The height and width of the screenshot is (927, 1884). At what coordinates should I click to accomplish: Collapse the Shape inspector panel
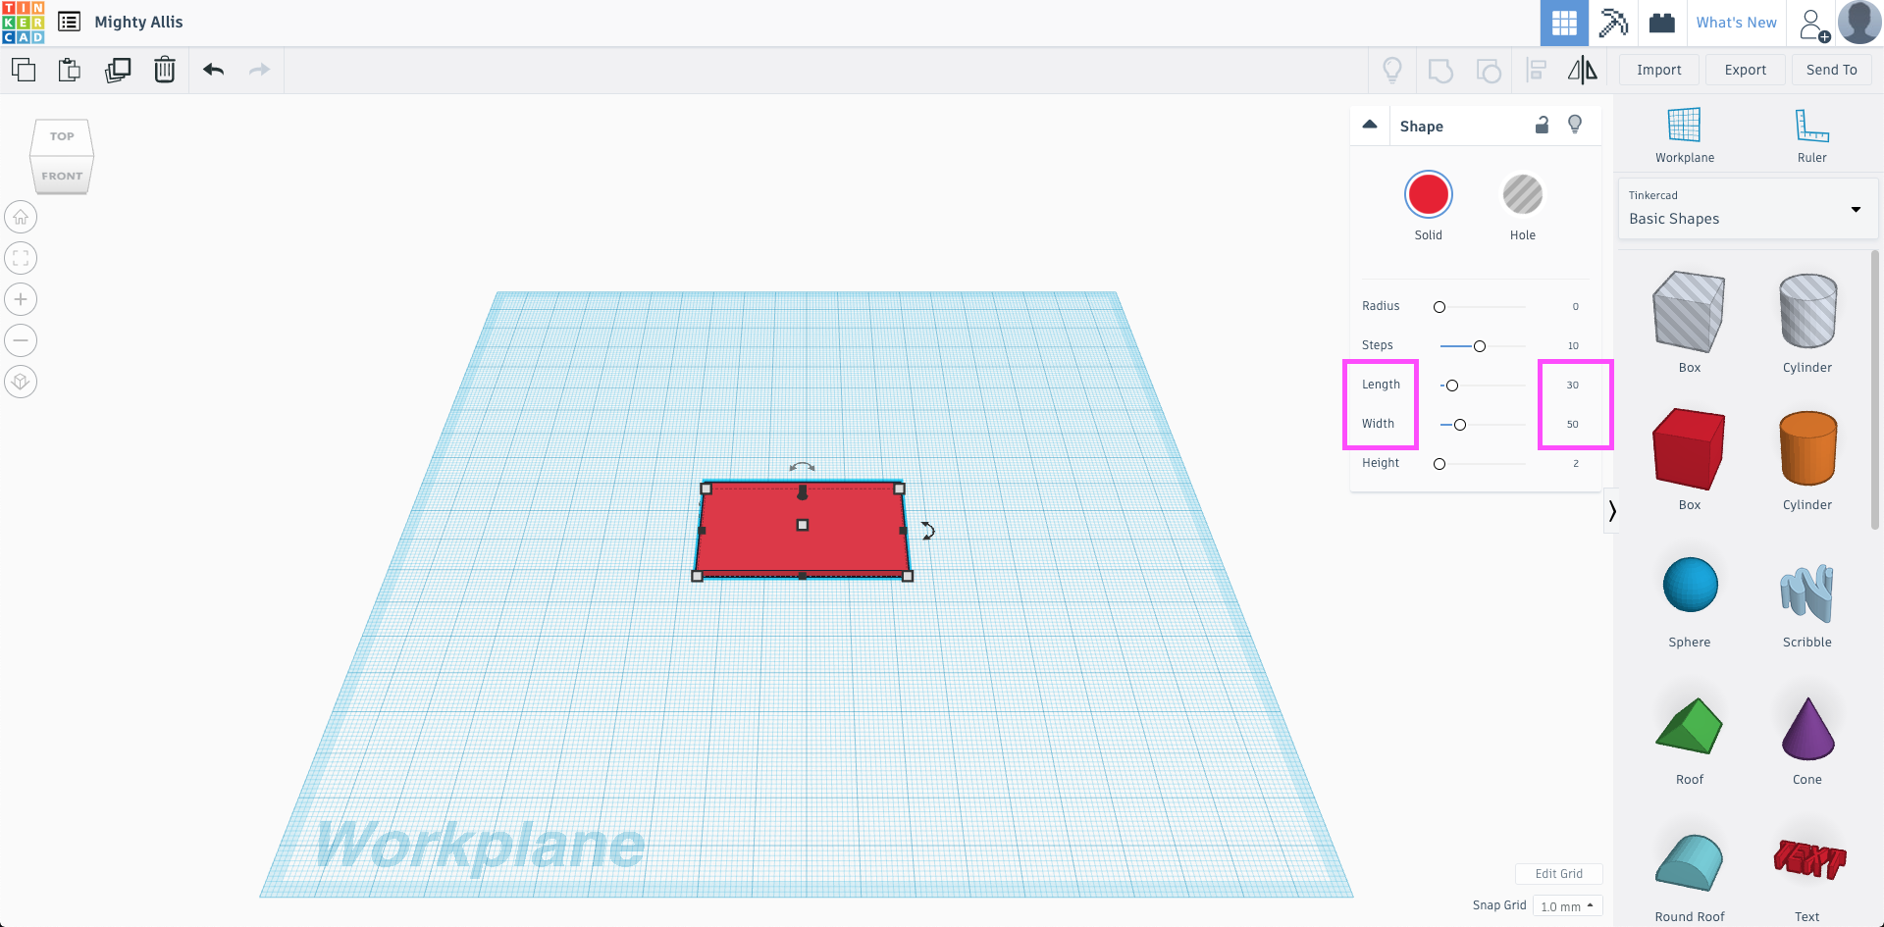[1370, 125]
